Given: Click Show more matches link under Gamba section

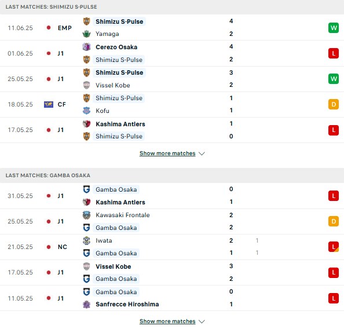Looking at the screenshot, I should [167, 321].
